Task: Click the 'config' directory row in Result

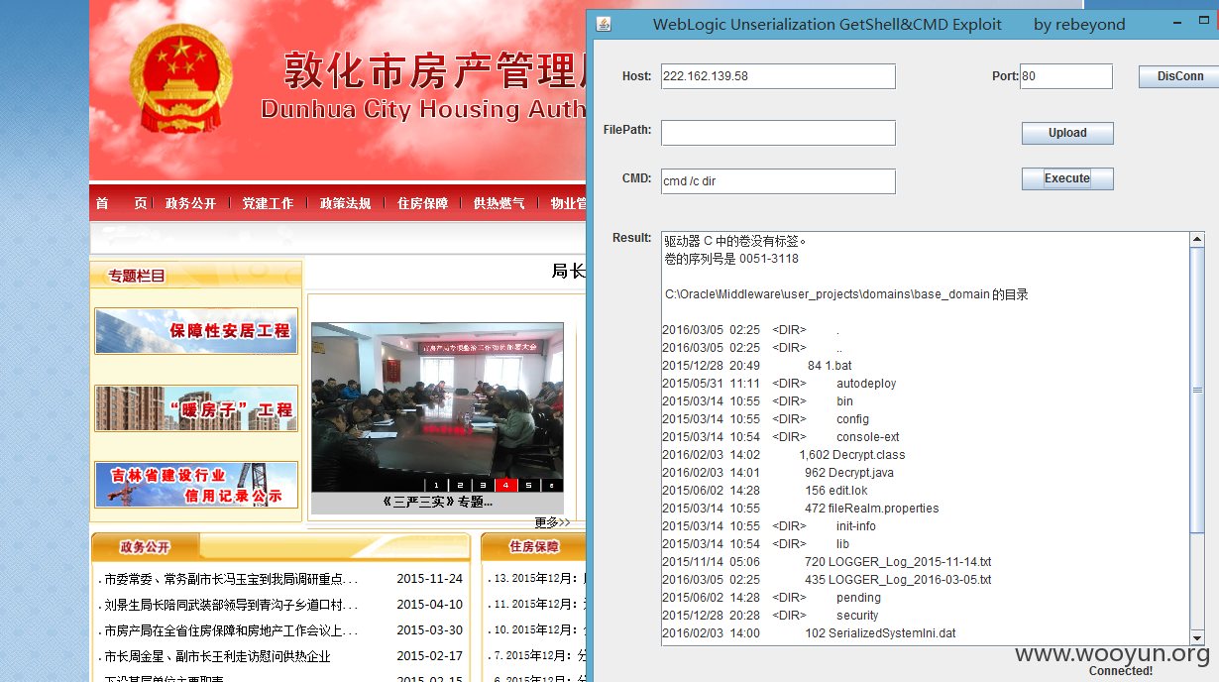Action: [x=765, y=419]
